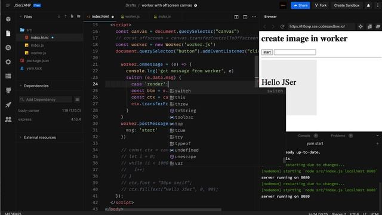Choose 'undefined' from autocomplete list
Screen dimensions: 382x215
tap(187, 150)
